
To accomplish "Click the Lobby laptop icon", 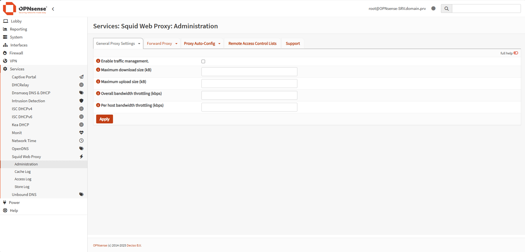I will pyautogui.click(x=6, y=21).
